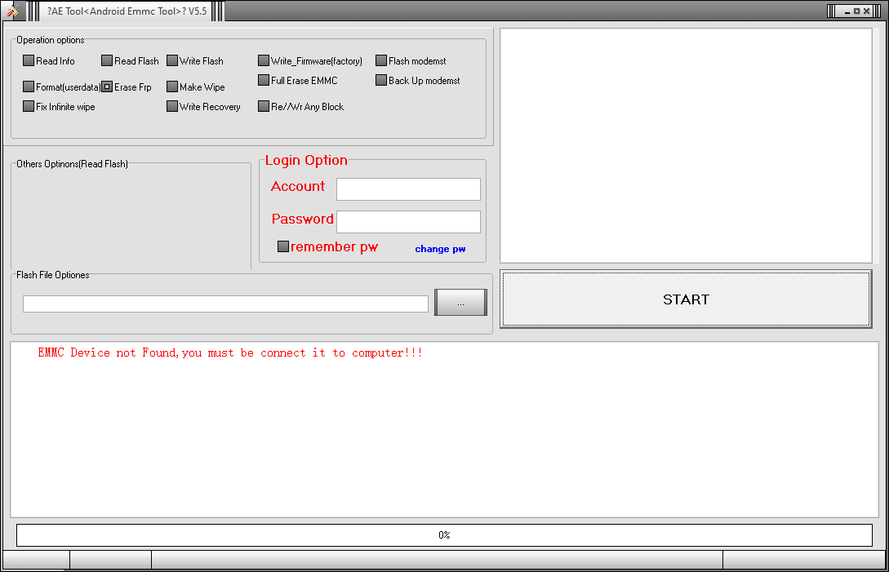Enable Re//Wr Any Block option
889x572 pixels.
(264, 105)
